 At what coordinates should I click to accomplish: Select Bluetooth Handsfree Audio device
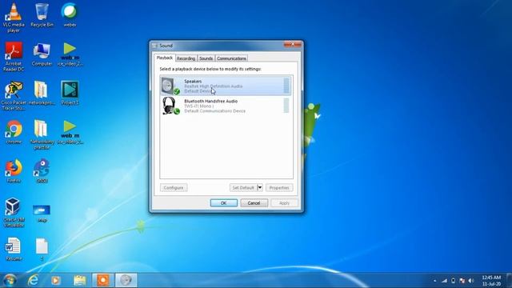(x=226, y=106)
